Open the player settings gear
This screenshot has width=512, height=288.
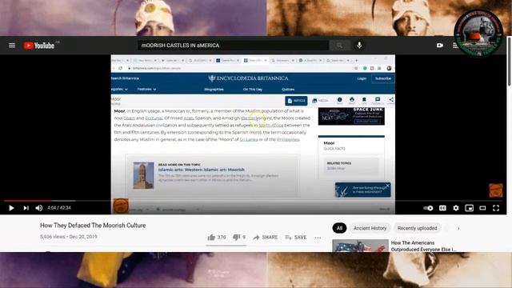coord(456,208)
